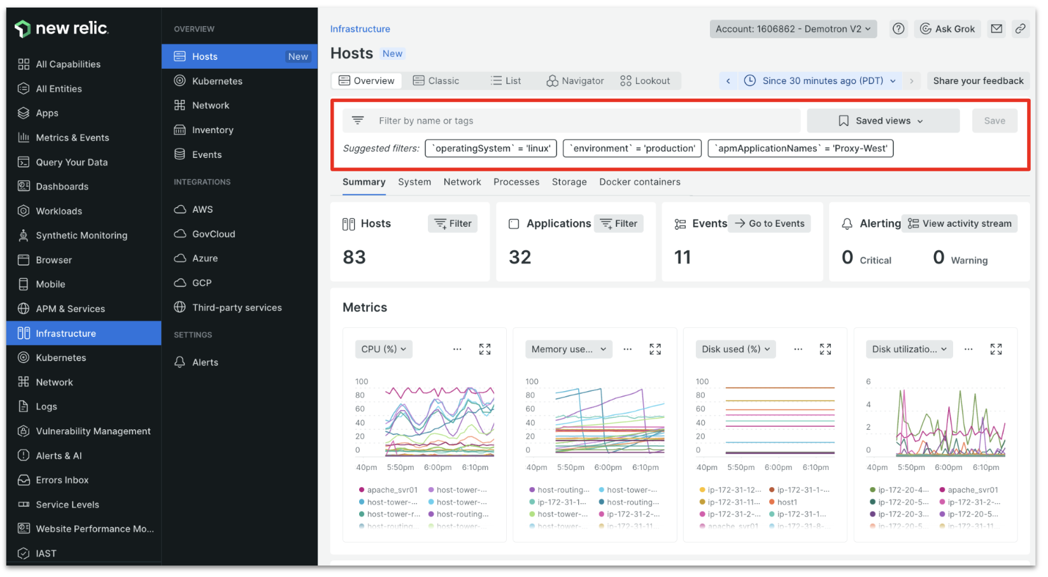Screen dimensions: 1048x577
Task: Toggle host-routing series in Memory chart legend
Action: (x=560, y=490)
